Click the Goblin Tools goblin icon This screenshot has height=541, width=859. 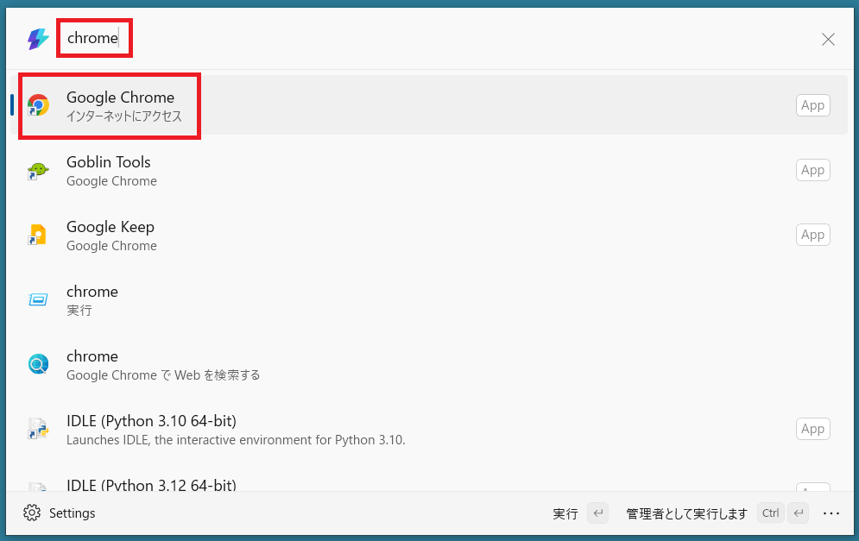tap(38, 170)
